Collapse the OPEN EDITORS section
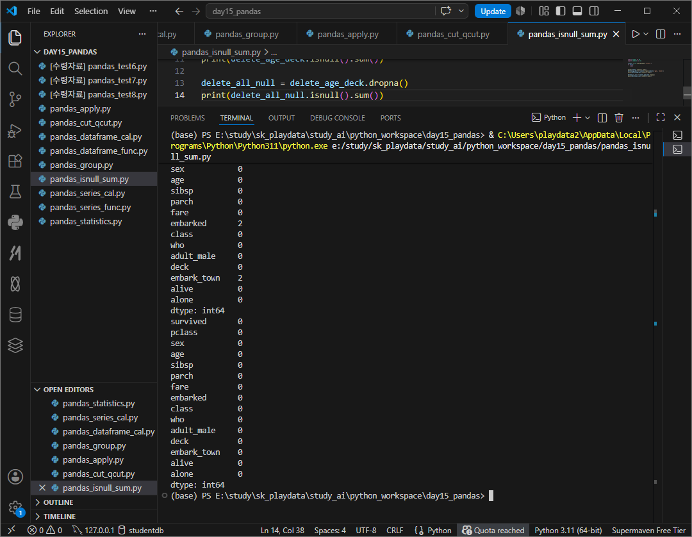692x537 pixels. (x=94, y=390)
